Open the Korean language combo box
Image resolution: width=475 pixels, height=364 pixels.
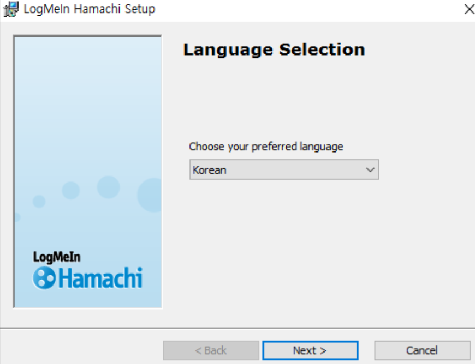click(284, 169)
